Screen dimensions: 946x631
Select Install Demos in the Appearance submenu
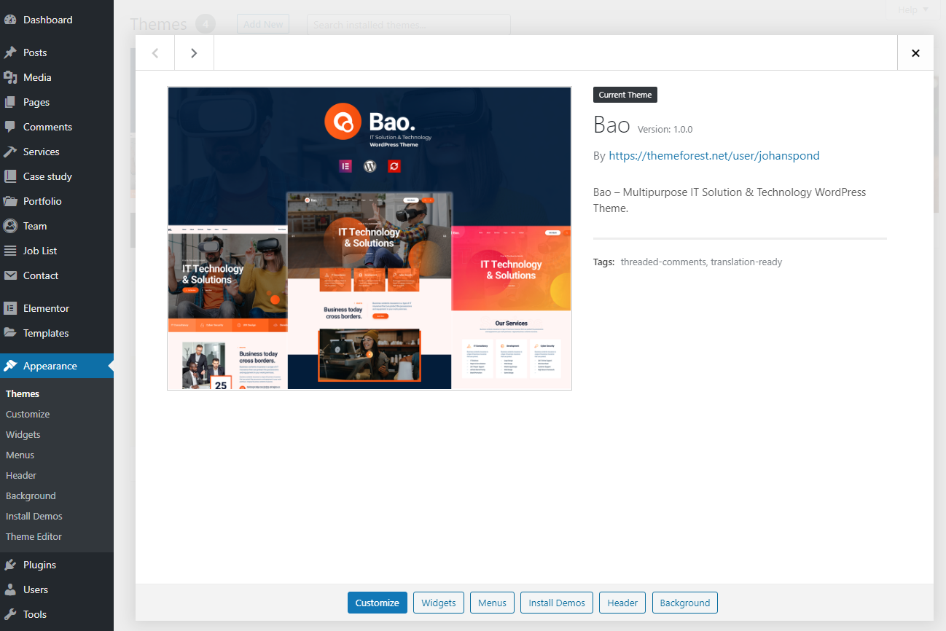pos(34,516)
